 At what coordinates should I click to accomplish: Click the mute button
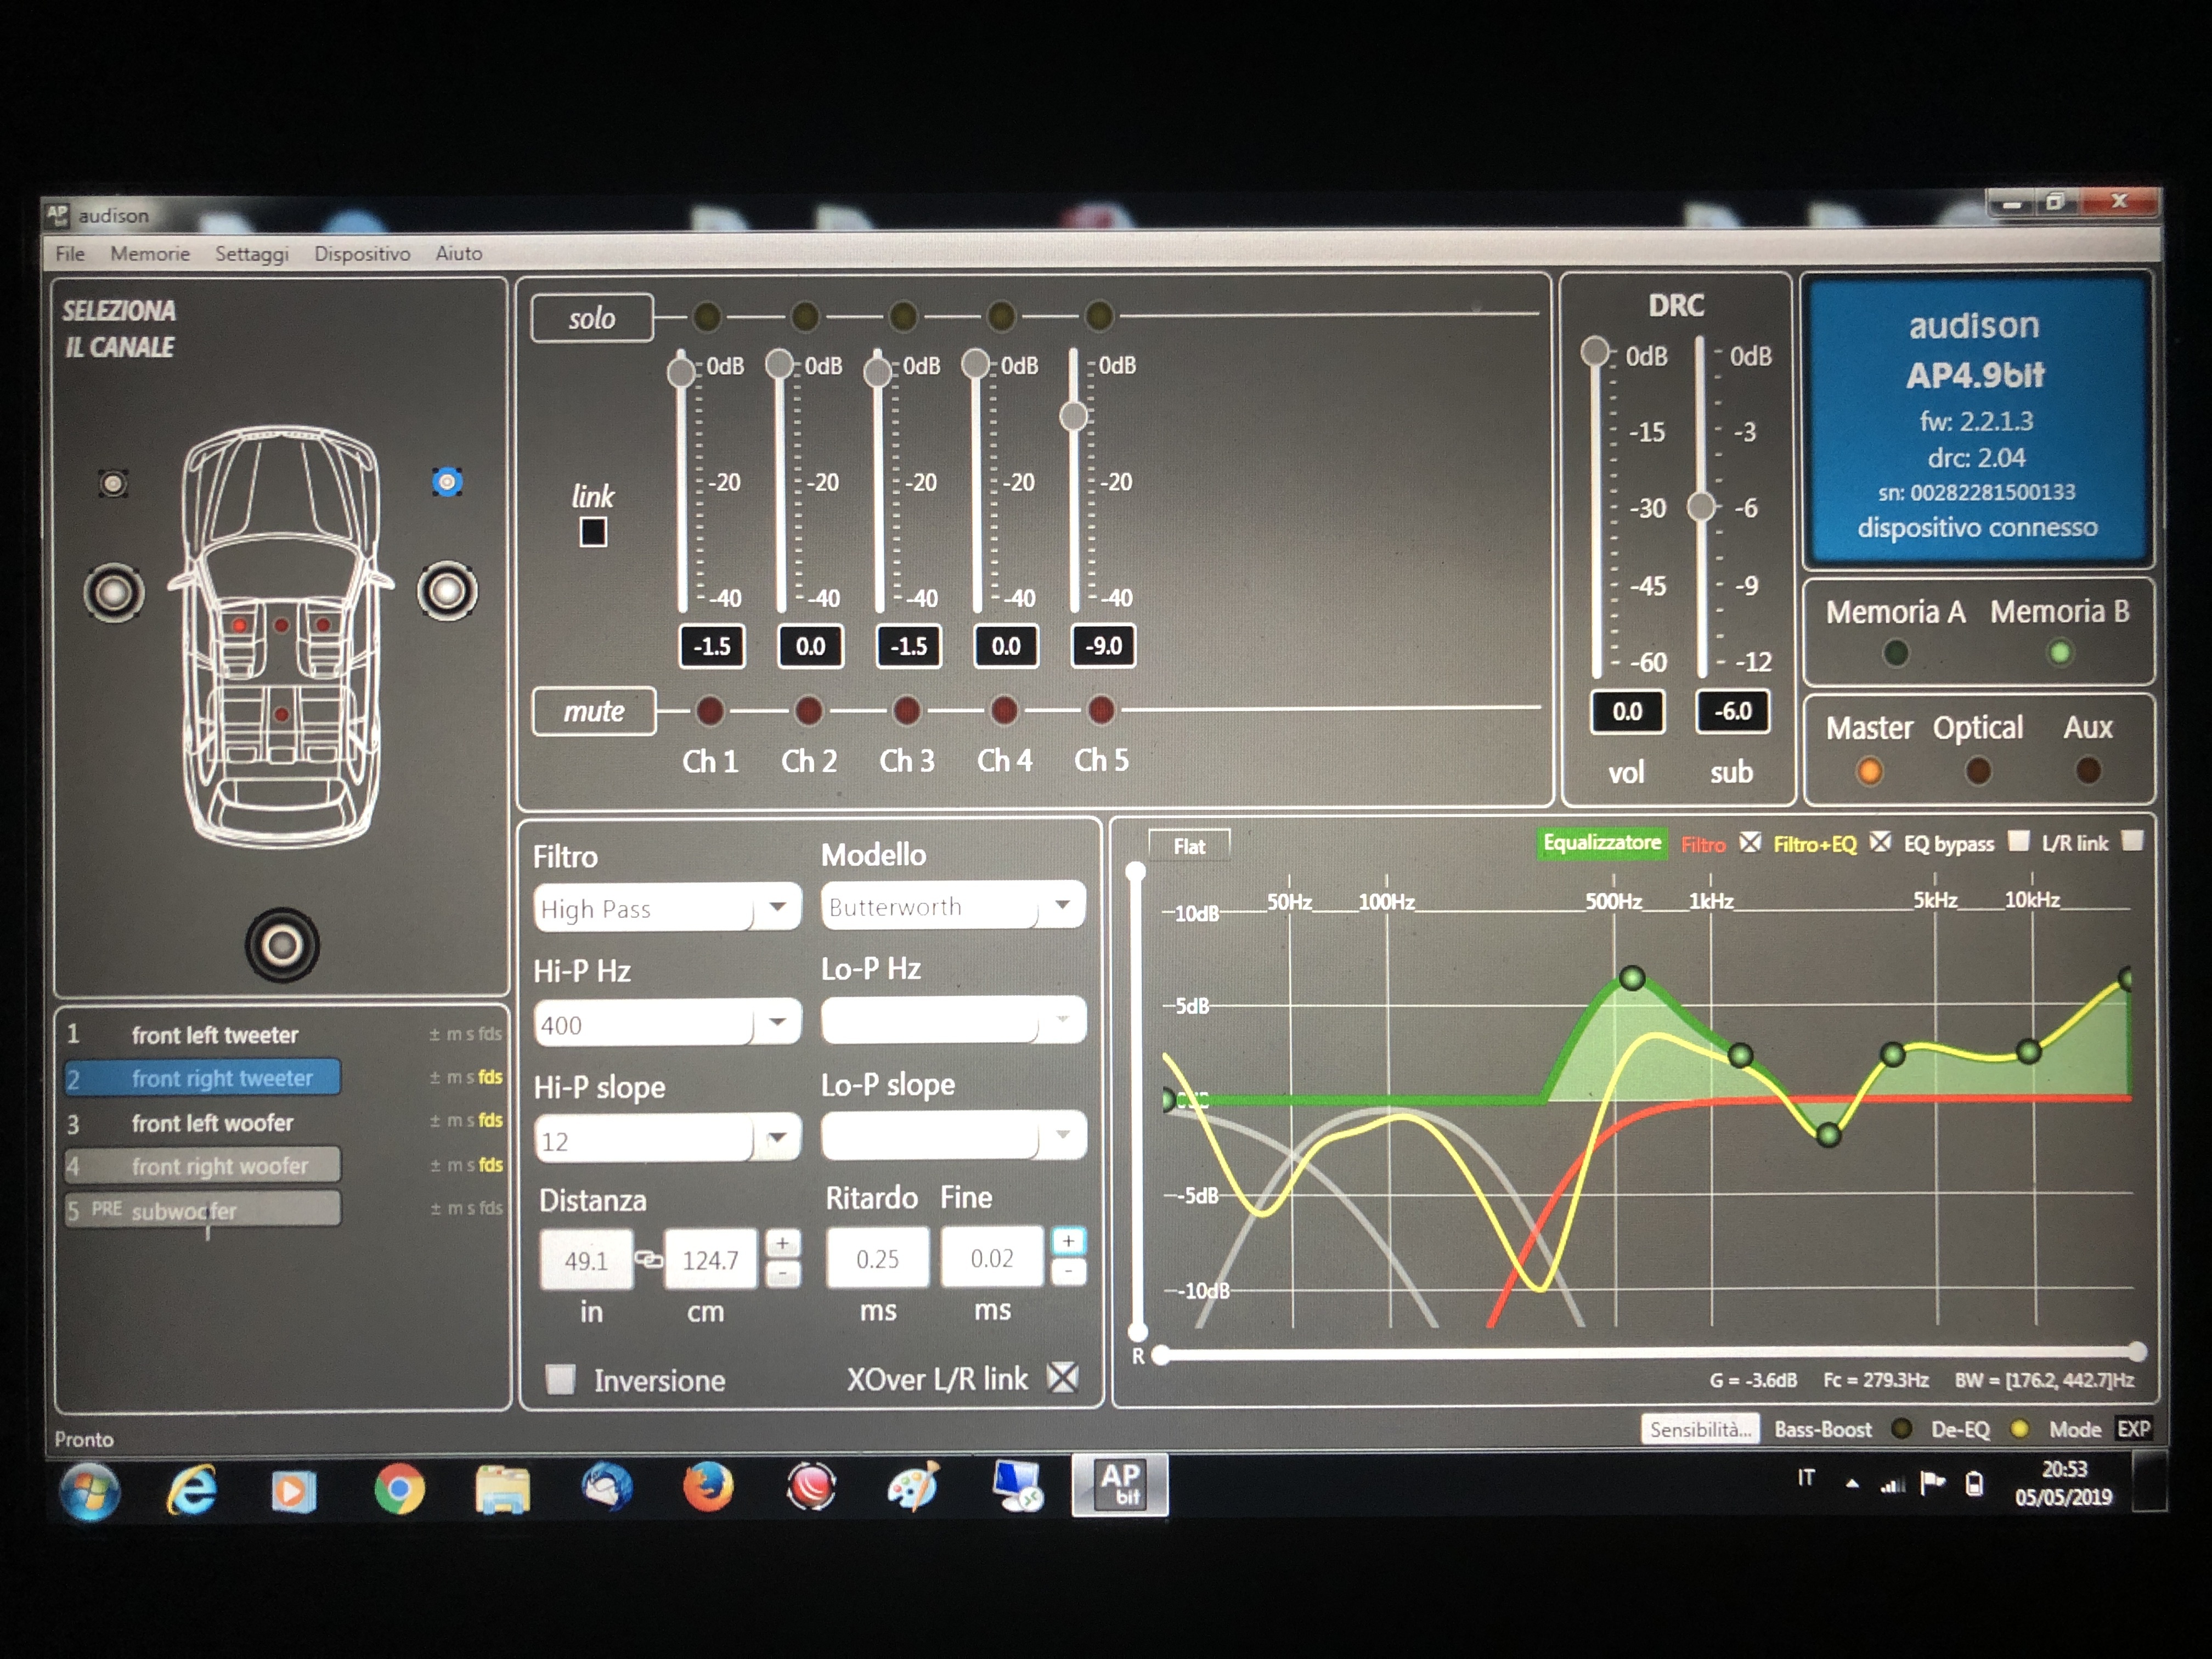point(594,711)
